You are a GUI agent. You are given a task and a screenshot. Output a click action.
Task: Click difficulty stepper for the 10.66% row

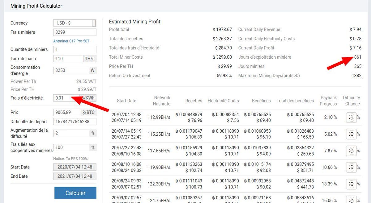point(351,168)
